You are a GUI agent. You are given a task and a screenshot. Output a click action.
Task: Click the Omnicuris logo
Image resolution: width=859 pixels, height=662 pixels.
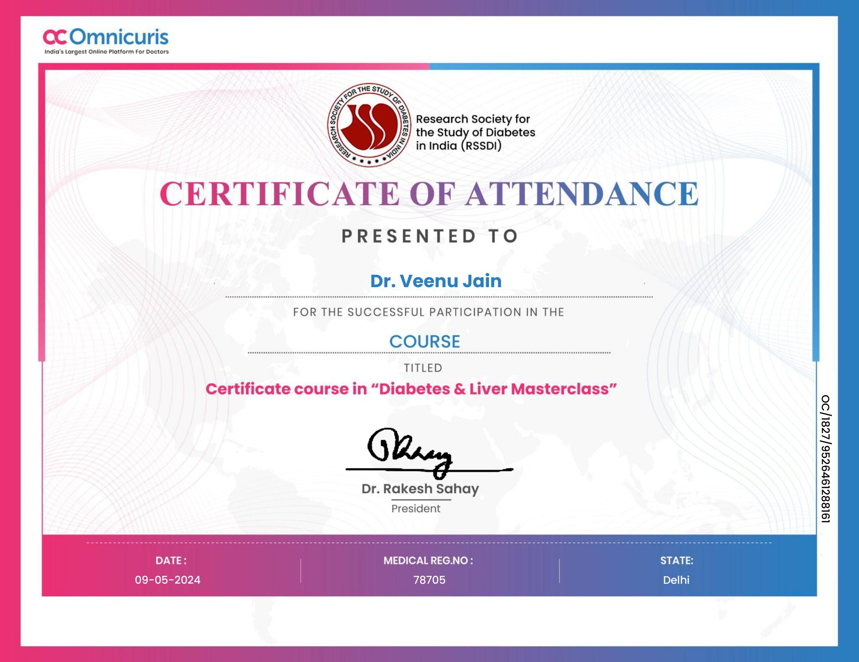tap(105, 37)
